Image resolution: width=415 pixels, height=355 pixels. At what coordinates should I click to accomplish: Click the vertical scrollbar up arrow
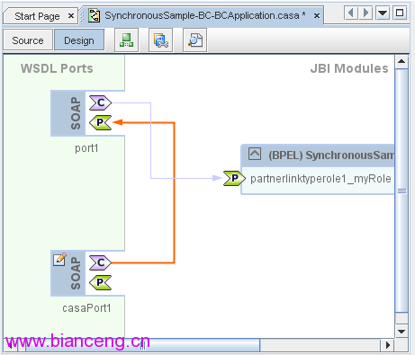click(x=401, y=62)
